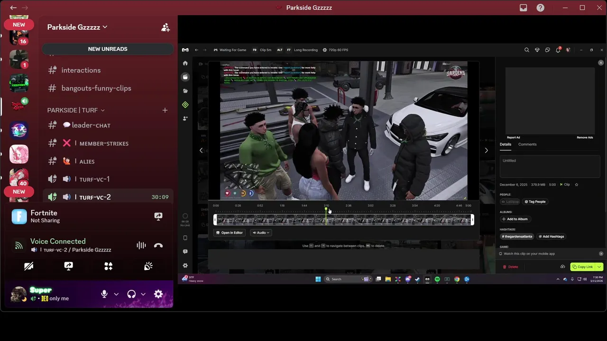This screenshot has width=607, height=341.
Task: Go to previous clip arrow
Action: click(x=201, y=150)
